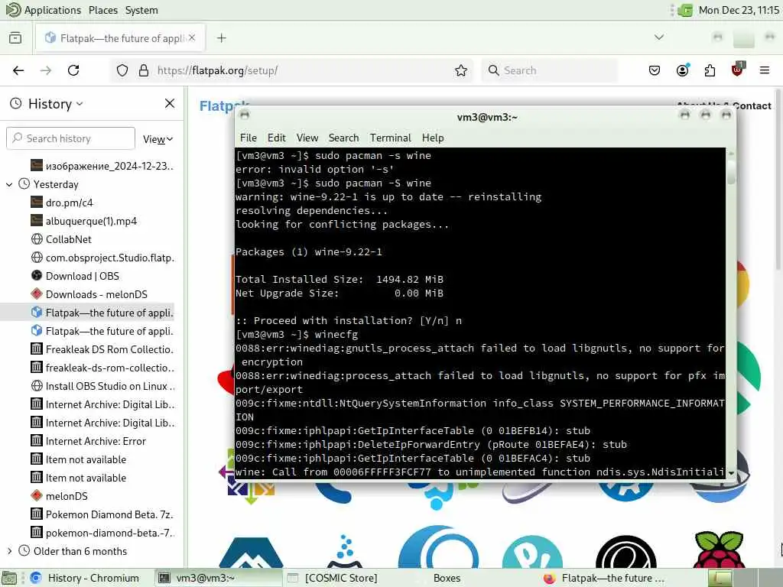Open the terminal File menu
This screenshot has width=783, height=587.
[249, 138]
